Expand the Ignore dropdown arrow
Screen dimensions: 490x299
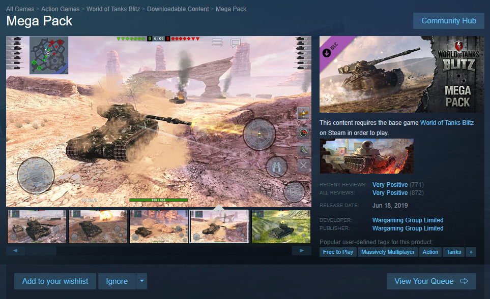141,281
